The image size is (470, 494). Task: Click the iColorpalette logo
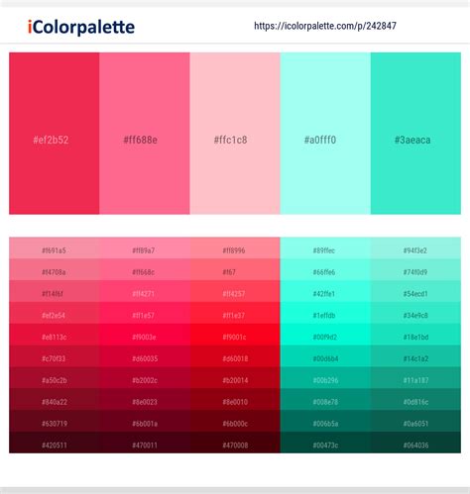point(81,27)
